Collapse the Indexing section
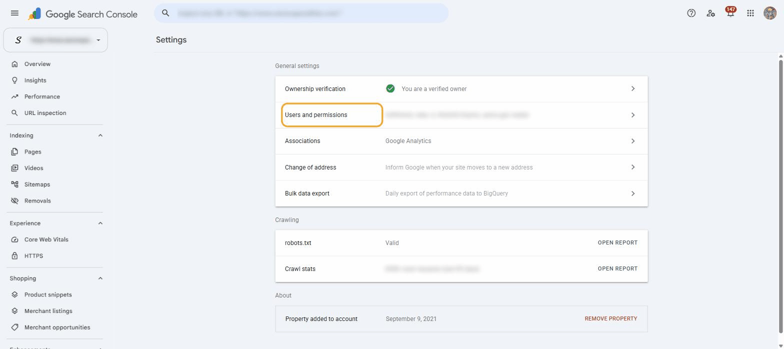This screenshot has width=784, height=349. point(100,135)
